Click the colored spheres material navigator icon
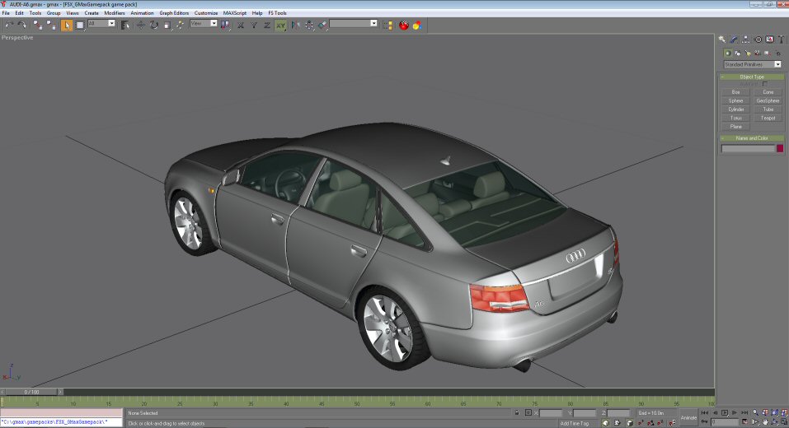The width and height of the screenshot is (789, 428). (417, 26)
